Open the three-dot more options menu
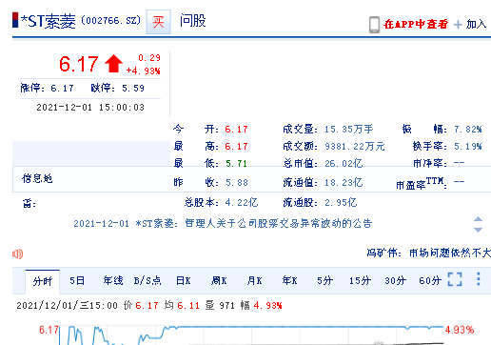 click(479, 279)
